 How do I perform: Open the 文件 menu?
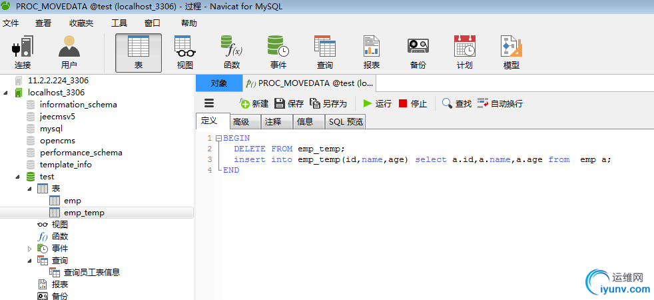coord(11,23)
